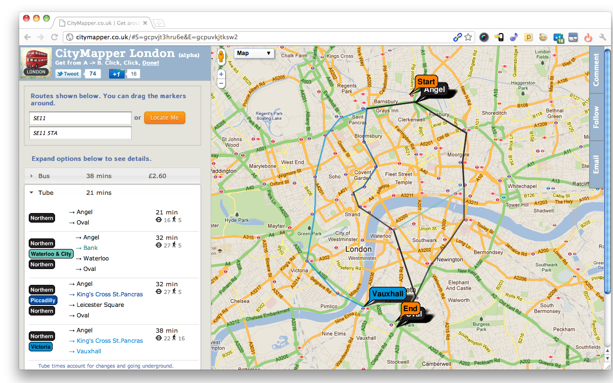Click the 'Leicester Square' station text
The height and width of the screenshot is (383, 613).
(x=100, y=304)
